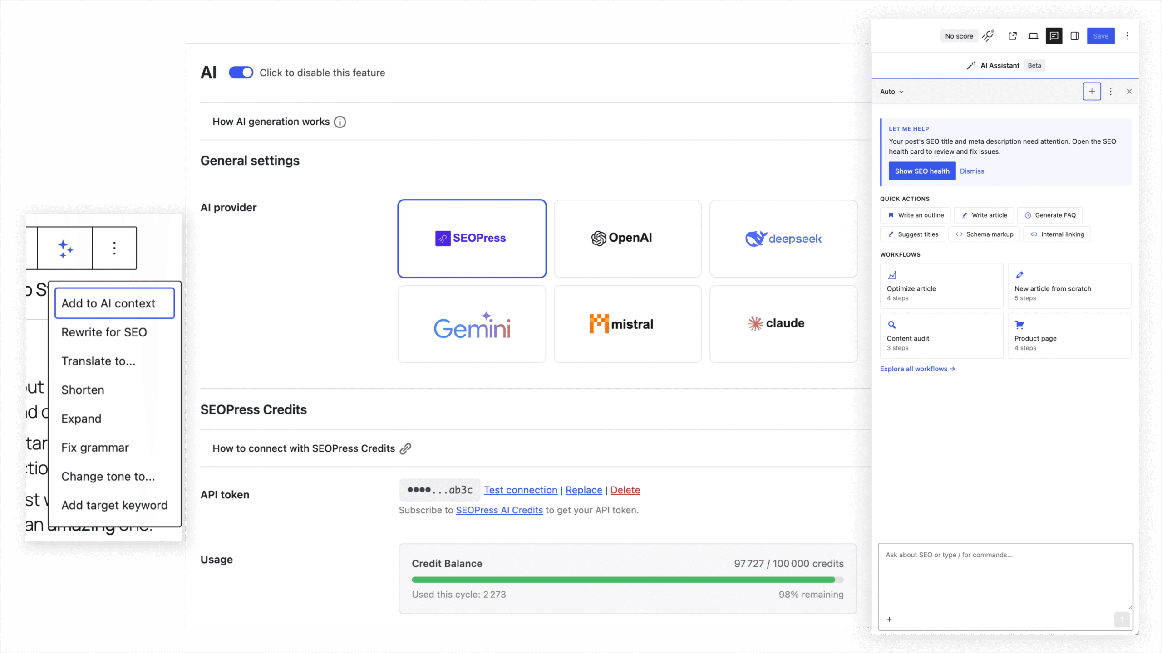This screenshot has height=653, width=1162.
Task: Click the SEO analysis rocket icon
Action: pyautogui.click(x=988, y=36)
